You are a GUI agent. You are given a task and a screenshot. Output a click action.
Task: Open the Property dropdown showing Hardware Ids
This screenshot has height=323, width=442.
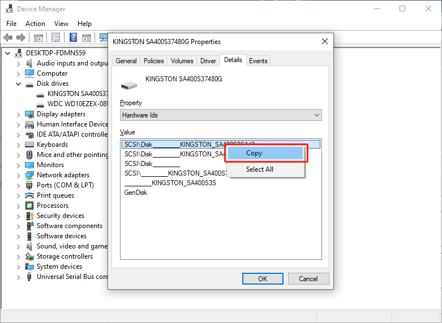221,115
